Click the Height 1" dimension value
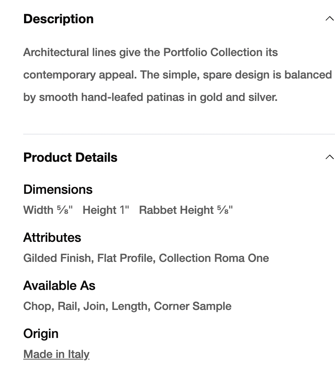The image size is (335, 382). point(106,210)
